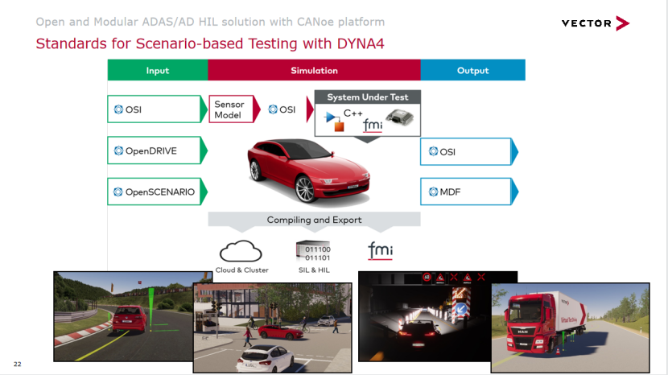Screen dimensions: 668x375
Task: Click the blue Output header block
Action: pyautogui.click(x=473, y=70)
